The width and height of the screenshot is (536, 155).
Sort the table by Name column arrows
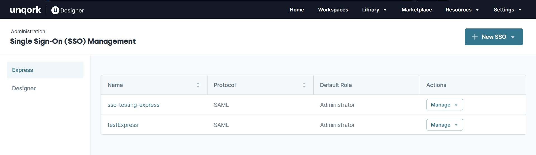pyautogui.click(x=198, y=85)
